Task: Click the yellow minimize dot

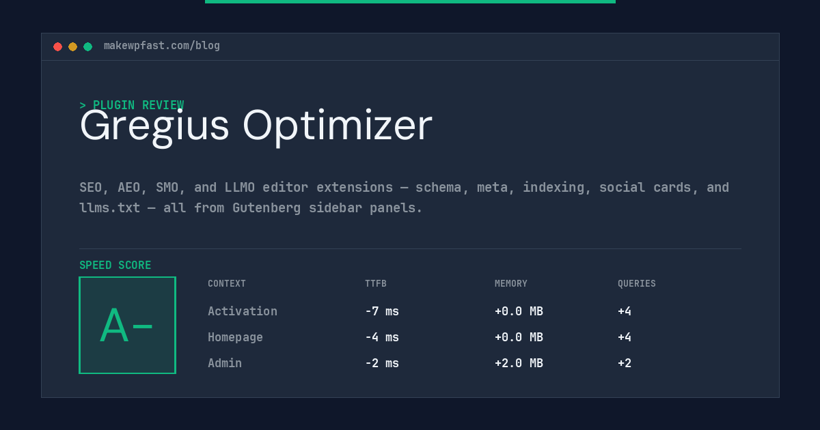Action: pyautogui.click(x=72, y=46)
